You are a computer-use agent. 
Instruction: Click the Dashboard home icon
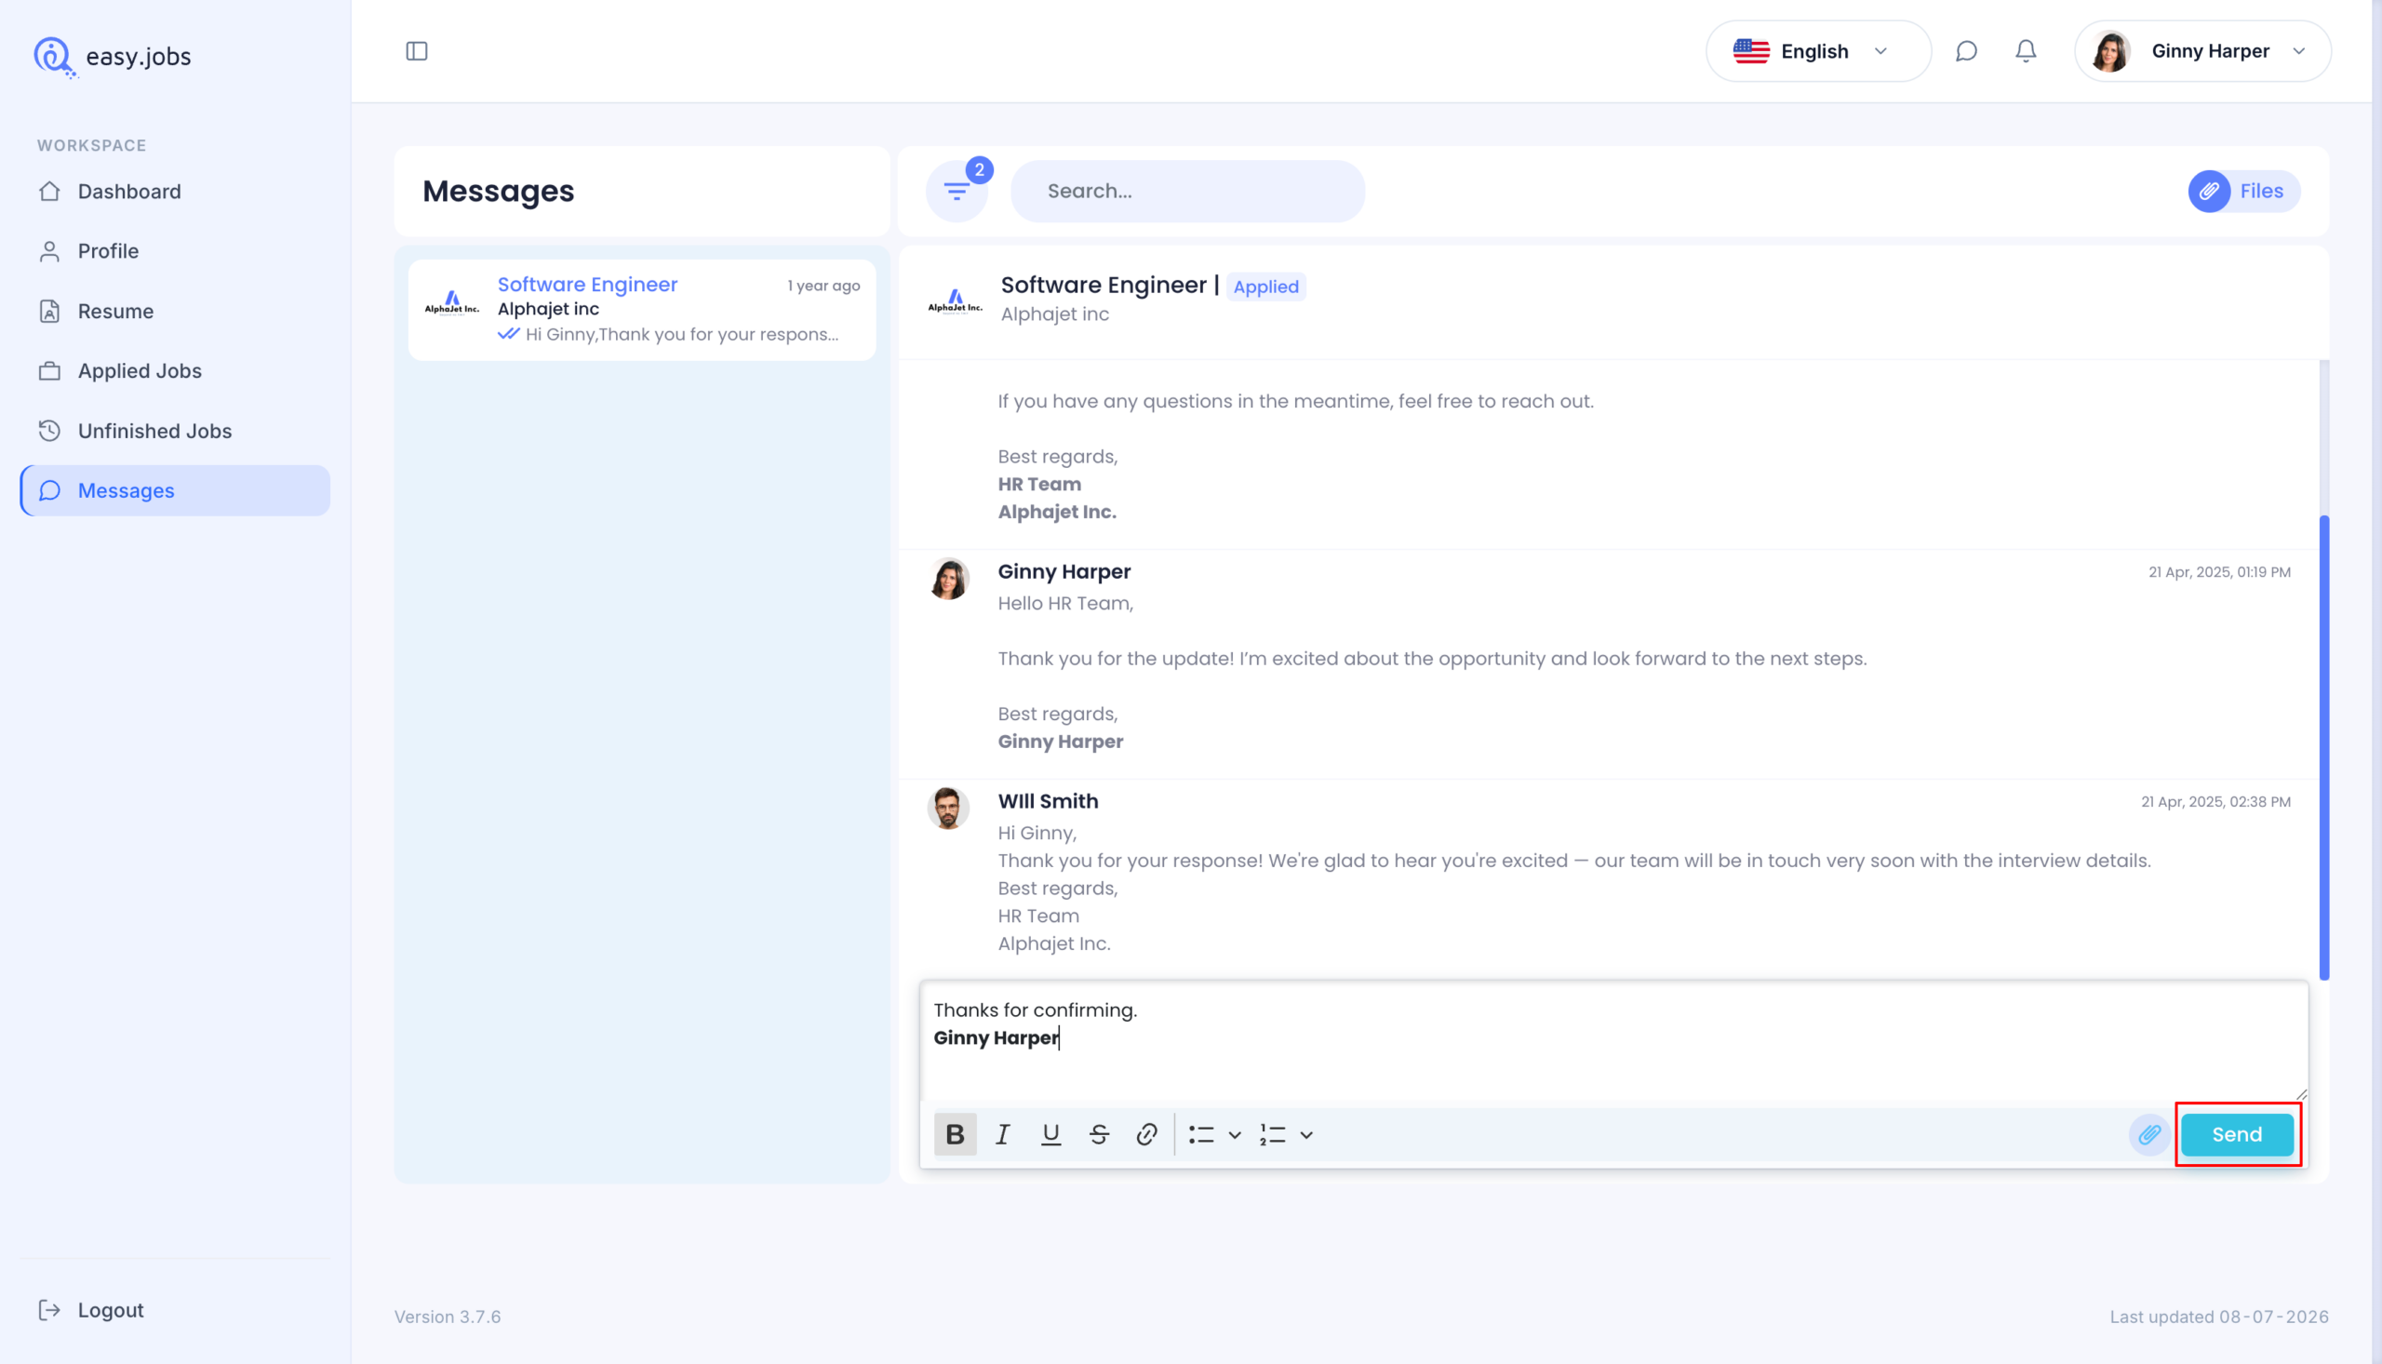49,191
